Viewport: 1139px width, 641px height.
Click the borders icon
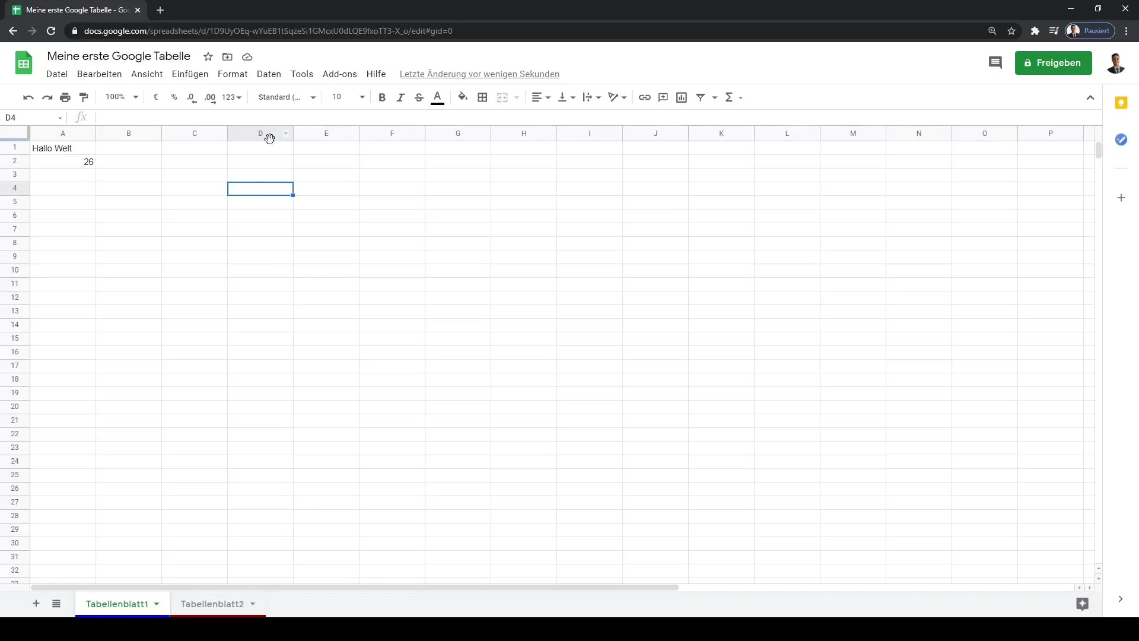(482, 97)
